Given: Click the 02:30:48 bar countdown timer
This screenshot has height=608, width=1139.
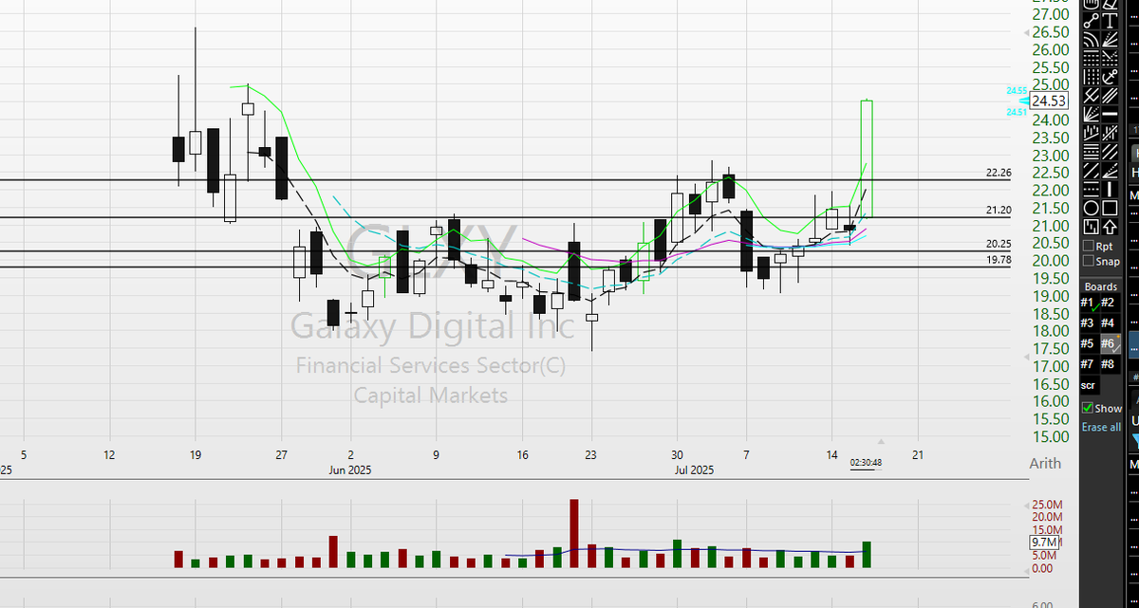Looking at the screenshot, I should pyautogui.click(x=866, y=462).
